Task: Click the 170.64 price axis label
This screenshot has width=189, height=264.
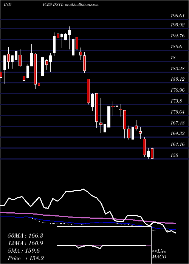Action: (177, 112)
